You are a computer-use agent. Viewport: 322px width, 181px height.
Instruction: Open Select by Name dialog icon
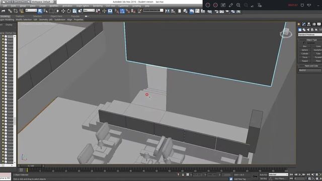tap(46, 11)
